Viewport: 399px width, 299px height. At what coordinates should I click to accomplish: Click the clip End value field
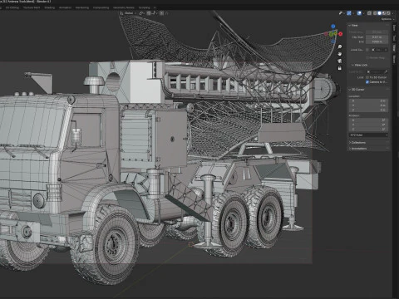point(377,42)
